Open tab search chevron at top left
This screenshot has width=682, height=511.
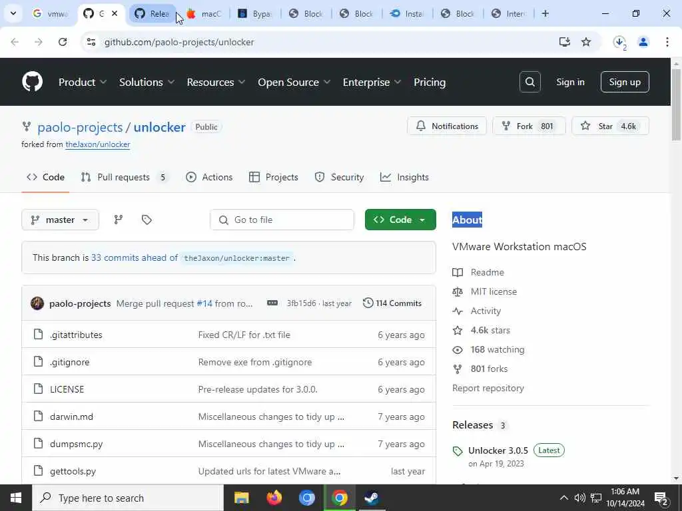click(13, 13)
